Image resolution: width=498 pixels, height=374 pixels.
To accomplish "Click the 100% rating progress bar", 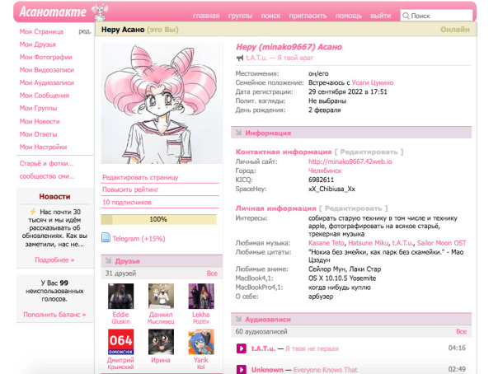I will [159, 219].
